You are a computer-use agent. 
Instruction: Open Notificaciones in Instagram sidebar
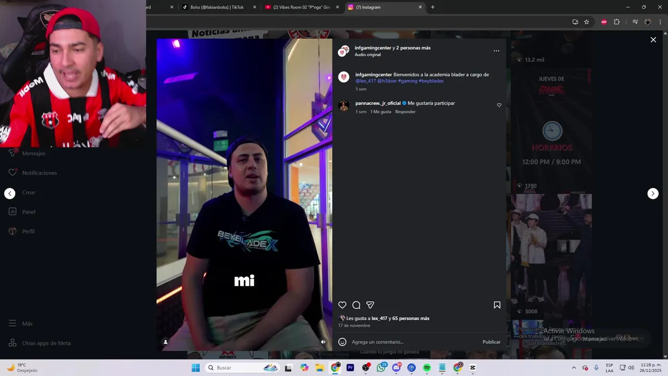(x=32, y=173)
